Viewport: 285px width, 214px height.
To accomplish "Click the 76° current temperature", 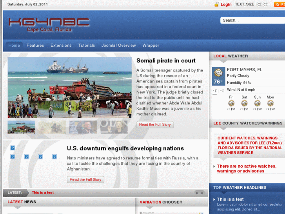I will coord(218,82).
